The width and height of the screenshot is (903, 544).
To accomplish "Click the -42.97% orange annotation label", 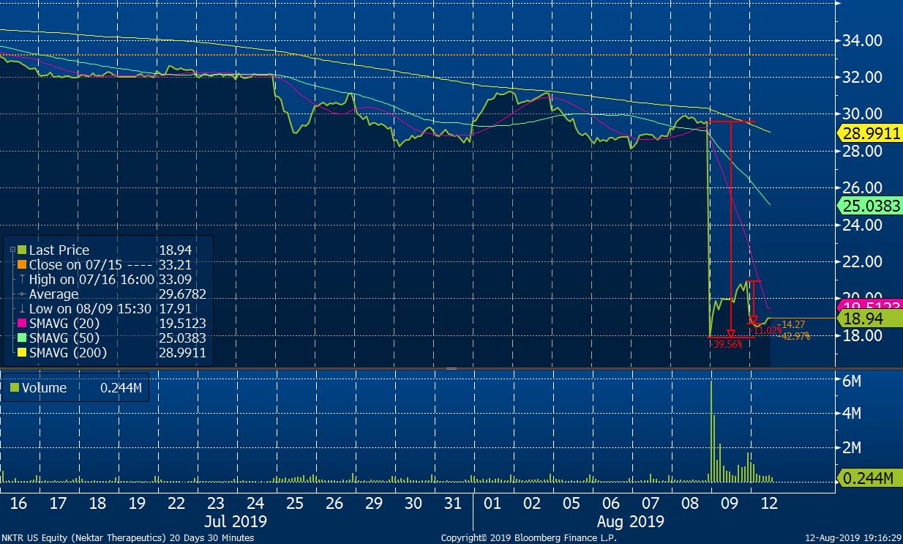I will tap(795, 336).
